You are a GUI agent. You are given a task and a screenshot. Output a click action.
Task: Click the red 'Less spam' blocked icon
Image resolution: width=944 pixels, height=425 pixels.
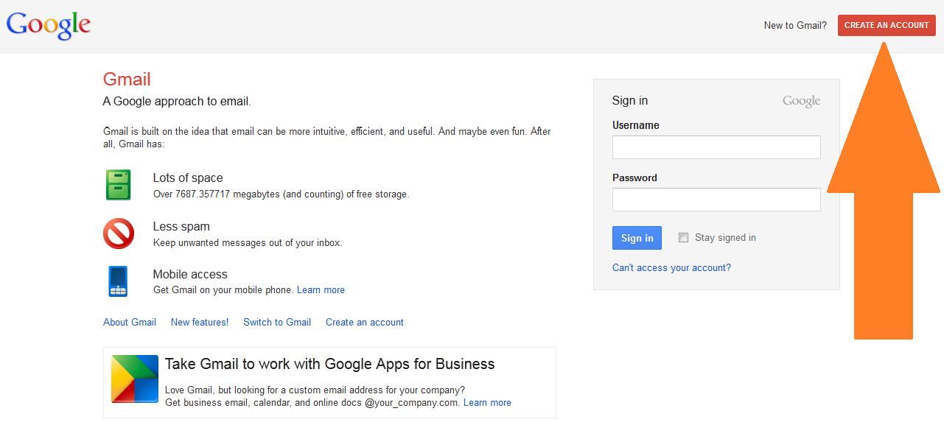pyautogui.click(x=118, y=233)
